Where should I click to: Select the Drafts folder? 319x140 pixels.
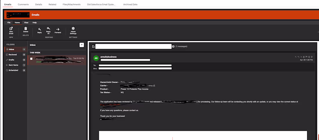[15, 60]
